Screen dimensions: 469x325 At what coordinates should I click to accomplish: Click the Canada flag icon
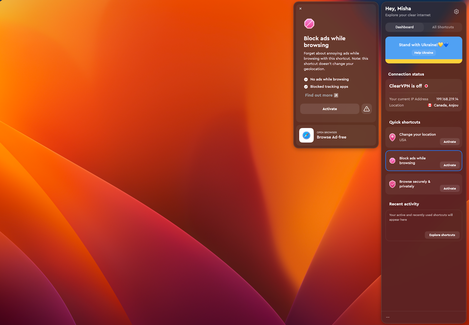coord(430,105)
